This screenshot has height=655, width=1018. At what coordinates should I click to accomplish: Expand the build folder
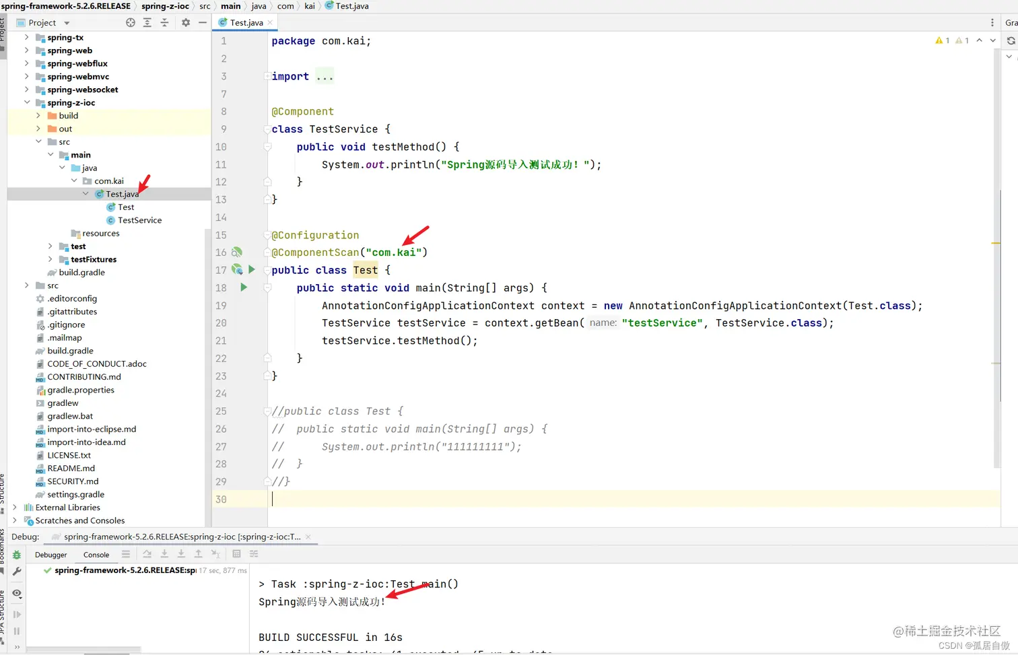tap(38, 115)
